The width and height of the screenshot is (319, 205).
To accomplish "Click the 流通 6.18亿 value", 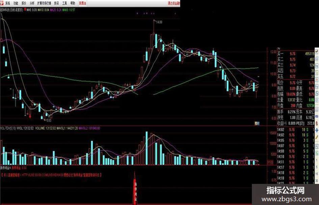I will click(x=310, y=117).
